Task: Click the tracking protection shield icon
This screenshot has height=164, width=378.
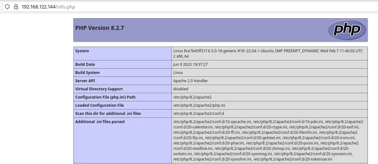Action: (7, 7)
